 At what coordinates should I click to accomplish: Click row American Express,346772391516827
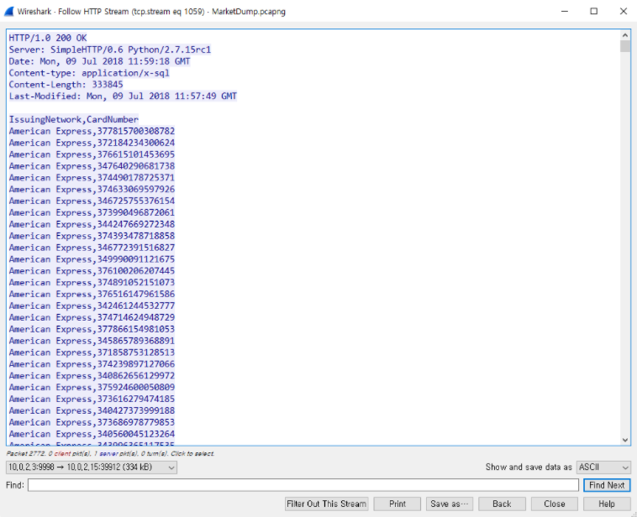[x=92, y=248]
